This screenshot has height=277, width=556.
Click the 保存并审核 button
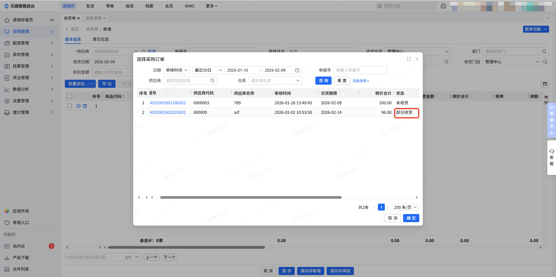click(x=340, y=271)
